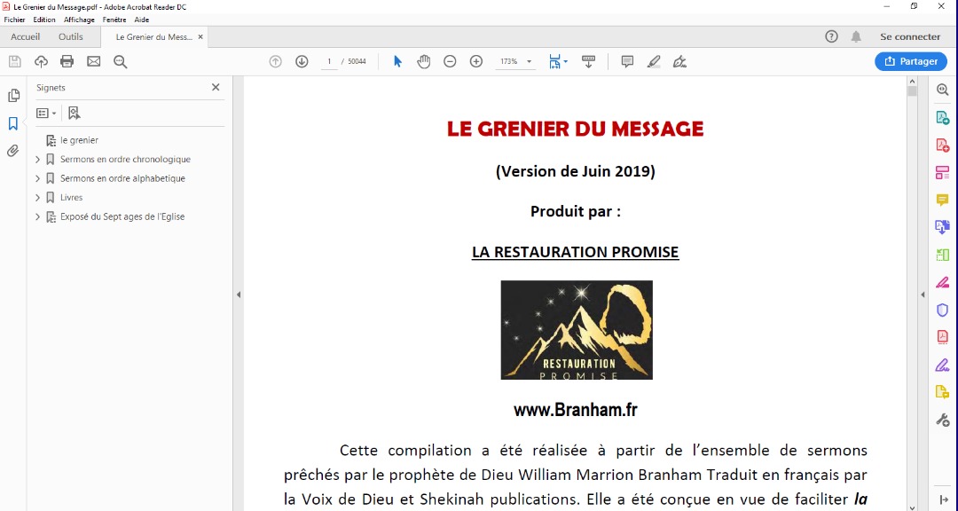Click the document vertical scrollbar thumb

(912, 91)
